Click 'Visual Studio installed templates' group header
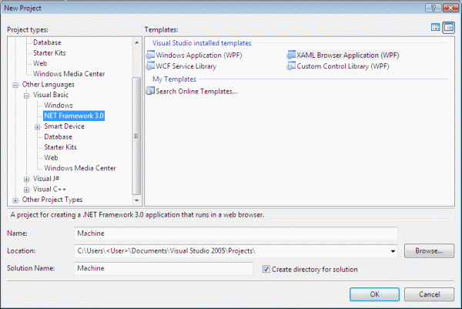The width and height of the screenshot is (462, 309). [202, 43]
